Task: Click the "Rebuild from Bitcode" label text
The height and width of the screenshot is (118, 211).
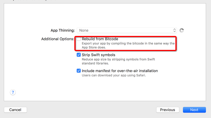Action: [x=100, y=39]
